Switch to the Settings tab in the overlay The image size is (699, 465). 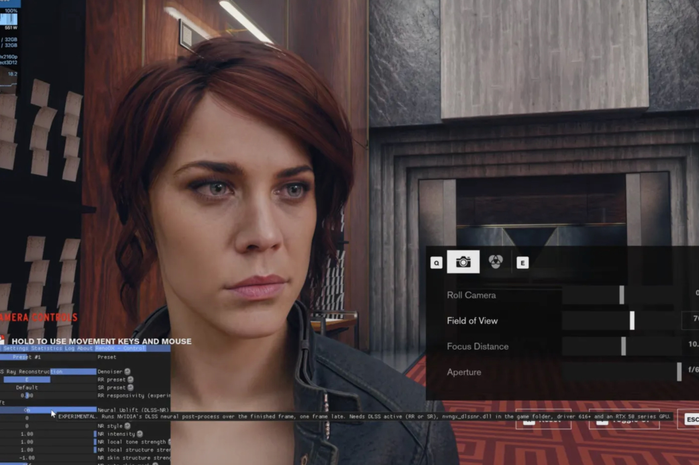pos(16,348)
